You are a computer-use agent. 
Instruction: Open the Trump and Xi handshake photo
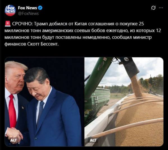coord(44,102)
